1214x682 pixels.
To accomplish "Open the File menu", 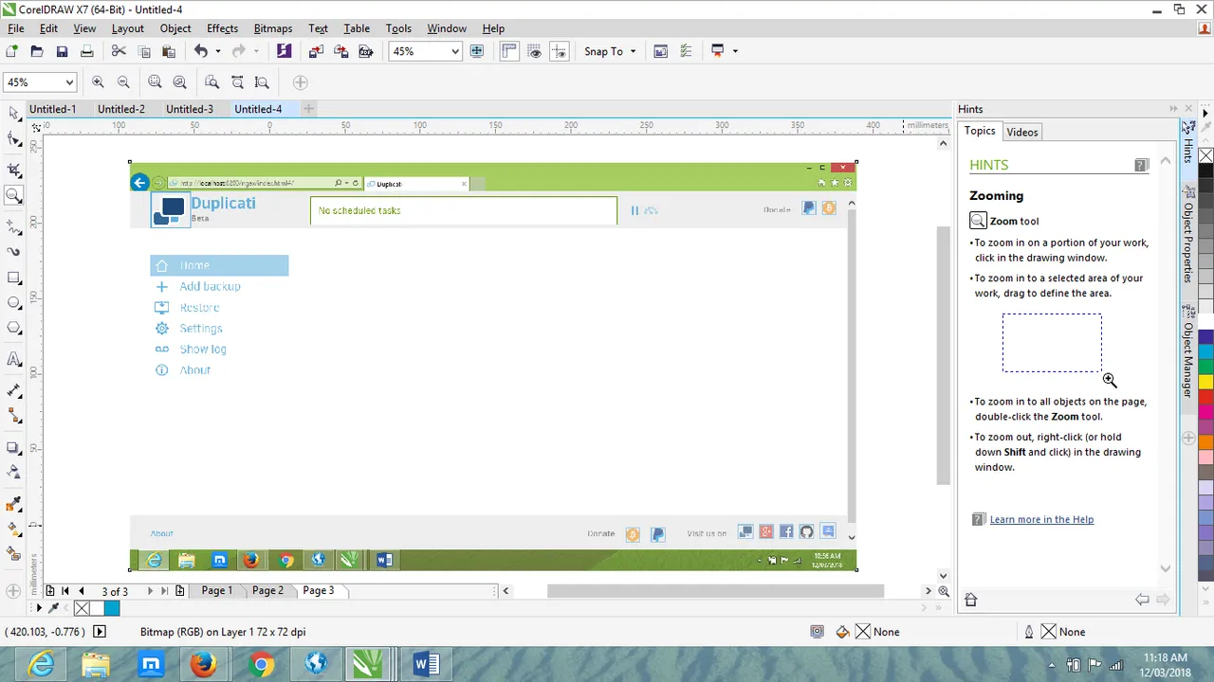I will (16, 28).
